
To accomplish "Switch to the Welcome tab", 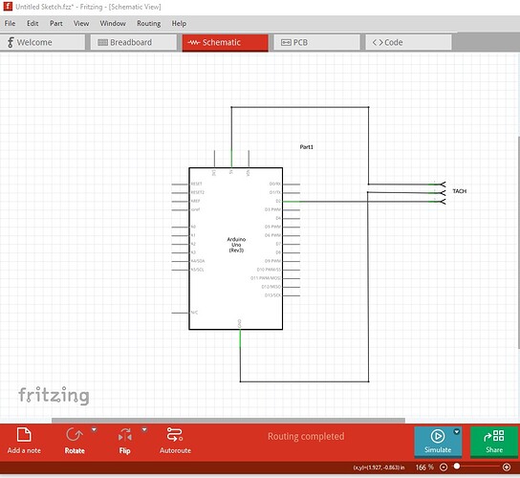I will [42, 42].
